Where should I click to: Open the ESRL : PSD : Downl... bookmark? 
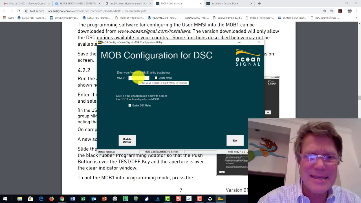point(96,18)
